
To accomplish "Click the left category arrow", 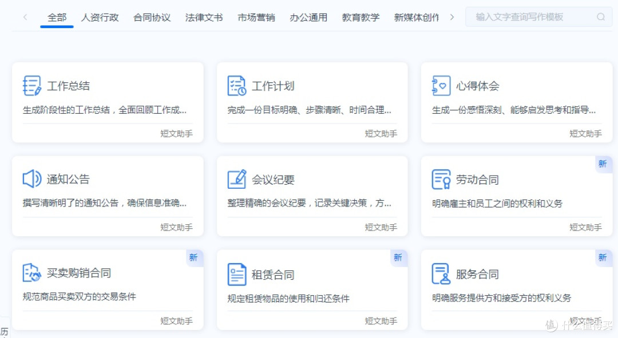I will coord(25,17).
